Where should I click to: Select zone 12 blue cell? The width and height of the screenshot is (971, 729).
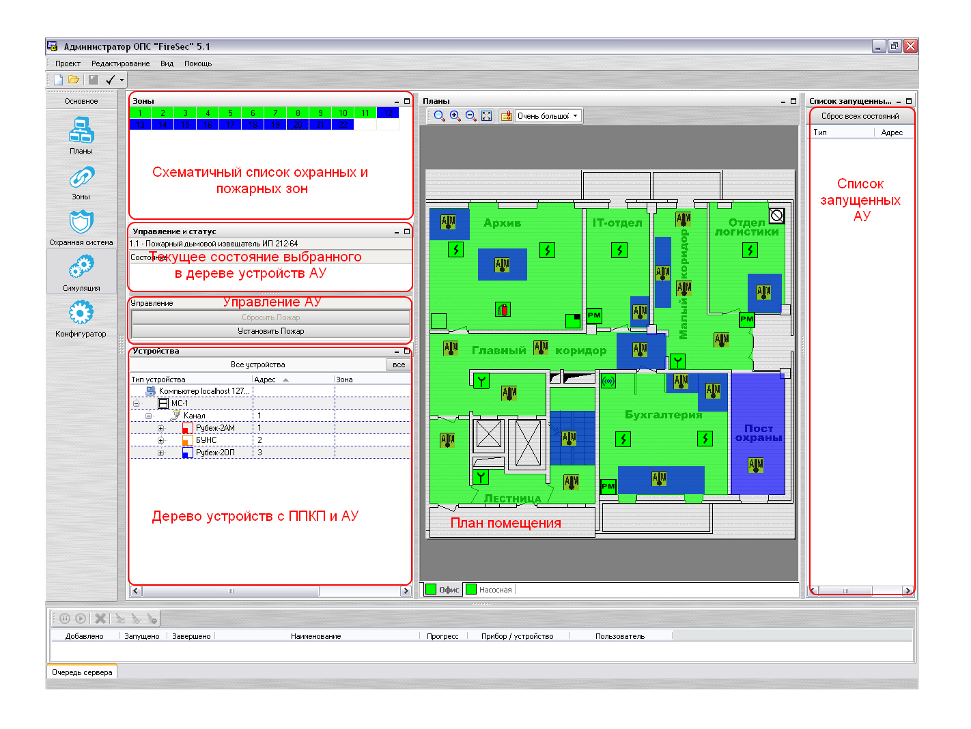pyautogui.click(x=387, y=113)
